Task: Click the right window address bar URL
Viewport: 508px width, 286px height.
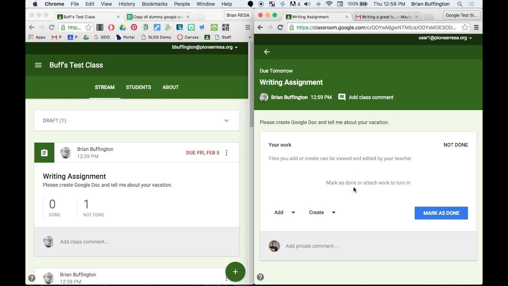Action: [x=376, y=27]
